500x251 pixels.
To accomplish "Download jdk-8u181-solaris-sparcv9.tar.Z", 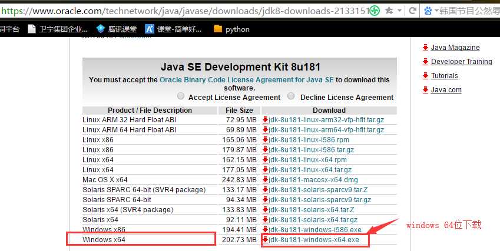I will 318,190.
